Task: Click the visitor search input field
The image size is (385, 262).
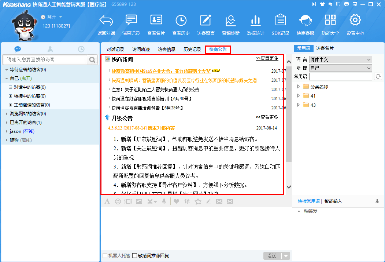Action: pyautogui.click(x=45, y=59)
